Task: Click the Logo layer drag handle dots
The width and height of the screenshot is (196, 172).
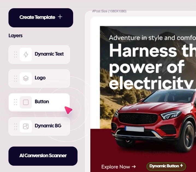Action: (16, 79)
